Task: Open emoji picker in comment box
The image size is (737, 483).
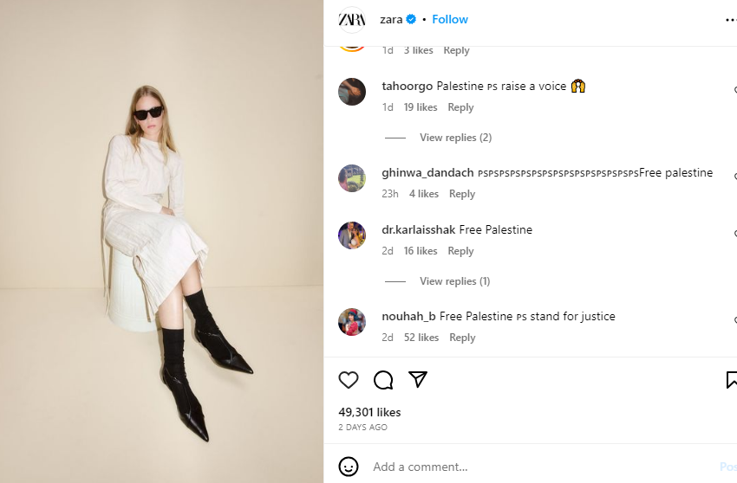Action: coord(349,467)
